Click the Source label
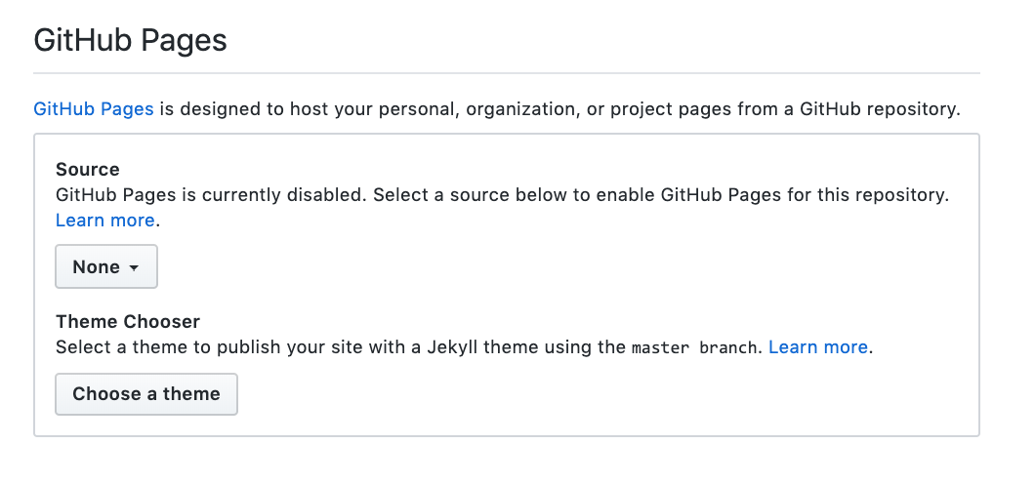Image resolution: width=1035 pixels, height=484 pixels. [x=88, y=170]
